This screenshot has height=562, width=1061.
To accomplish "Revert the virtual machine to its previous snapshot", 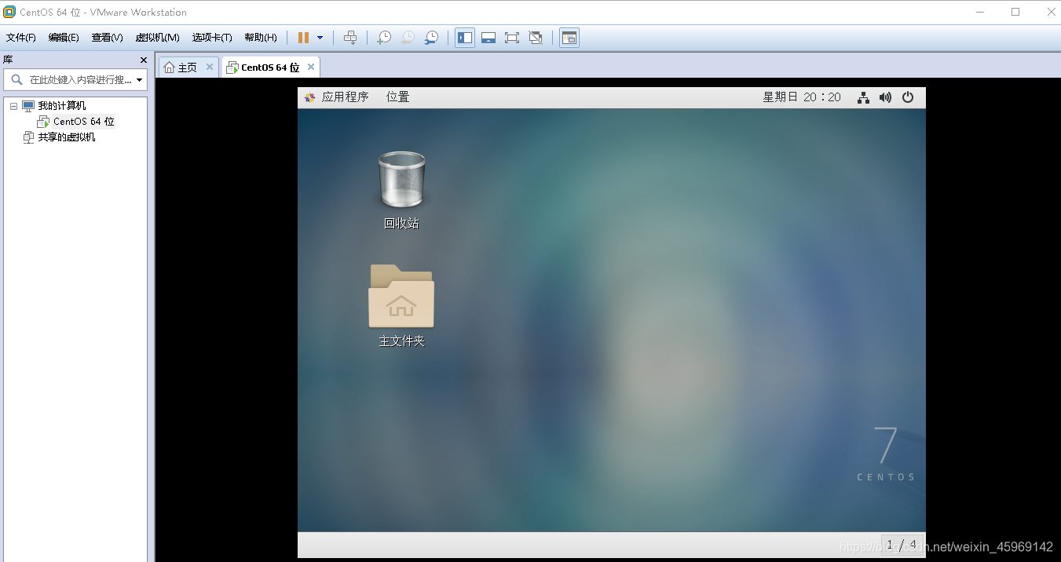I will click(x=408, y=38).
